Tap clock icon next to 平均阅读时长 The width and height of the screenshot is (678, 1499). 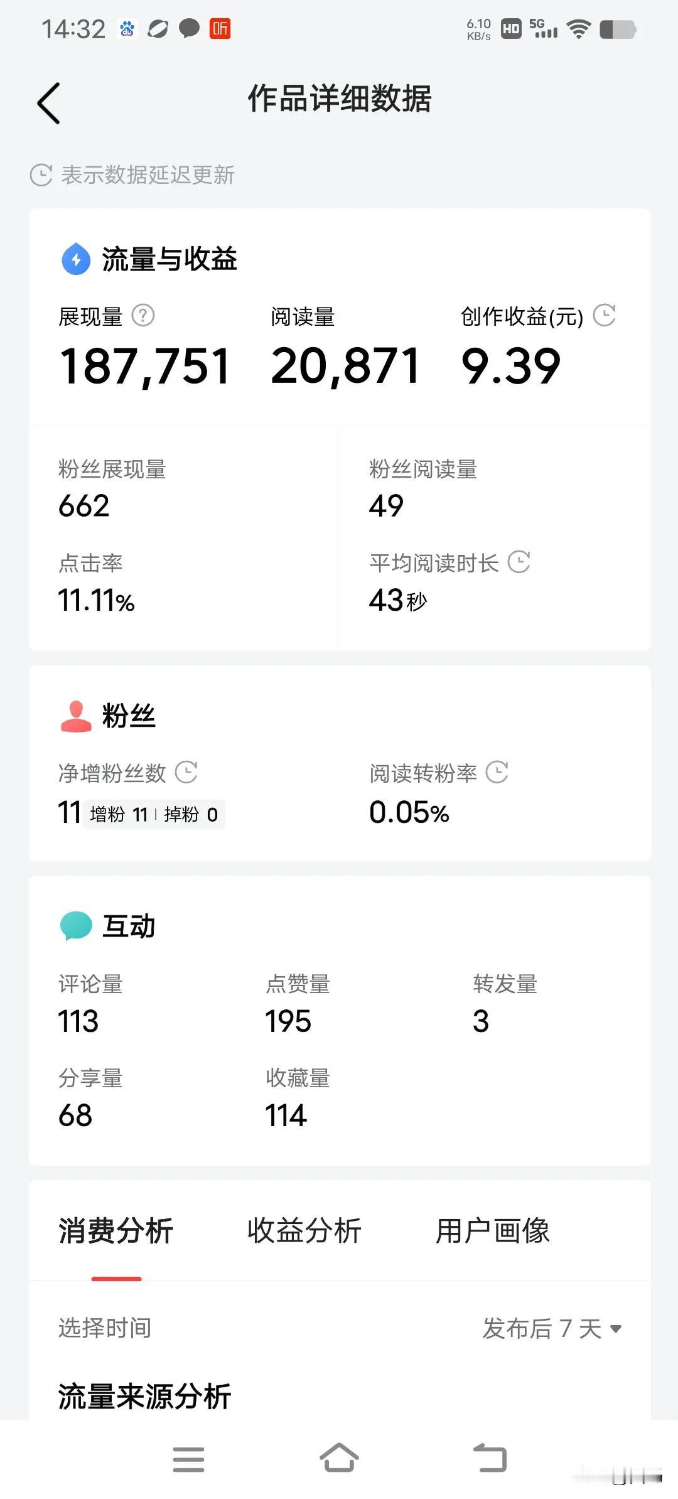pos(519,562)
